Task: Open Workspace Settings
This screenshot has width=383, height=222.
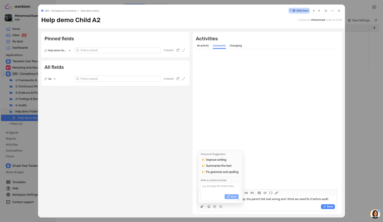Action: click(22, 195)
